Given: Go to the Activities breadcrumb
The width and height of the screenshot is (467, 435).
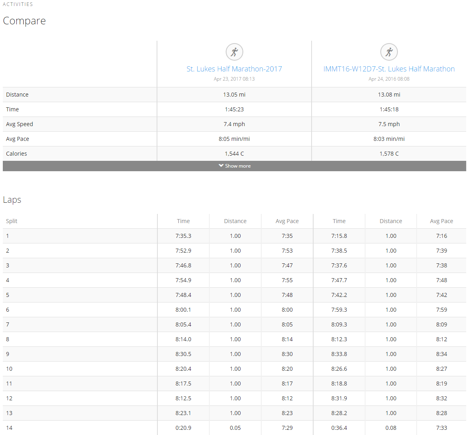Looking at the screenshot, I should [18, 4].
